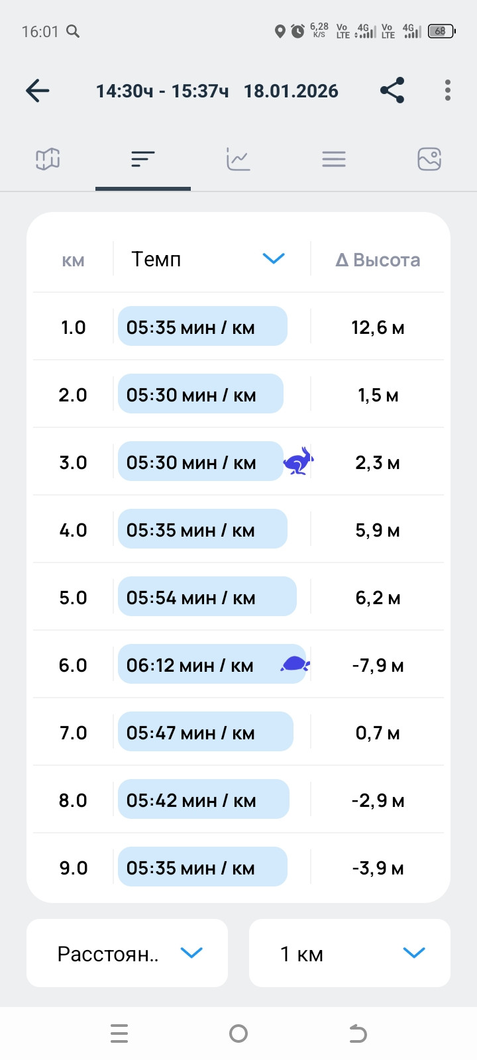The image size is (477, 1060).
Task: Tap the Android home circle button
Action: tap(238, 1033)
